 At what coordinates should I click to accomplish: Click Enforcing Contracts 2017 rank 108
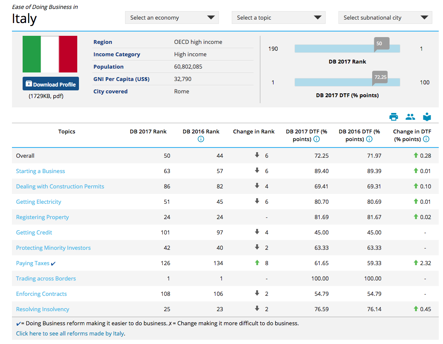(165, 294)
